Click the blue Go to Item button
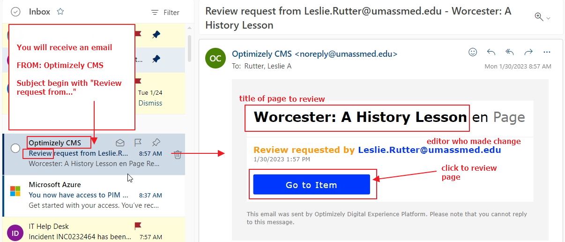565x242 pixels. click(312, 185)
